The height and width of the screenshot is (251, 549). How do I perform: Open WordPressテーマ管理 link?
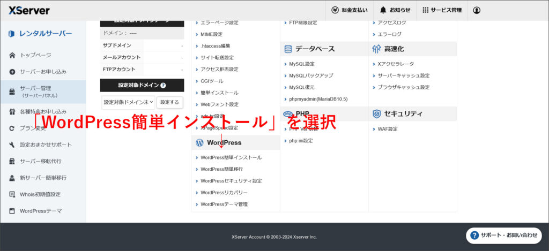tap(224, 204)
